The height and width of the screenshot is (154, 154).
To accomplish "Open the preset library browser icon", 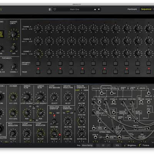I will pos(50,9).
